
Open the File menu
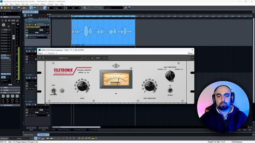[x=2, y=4]
